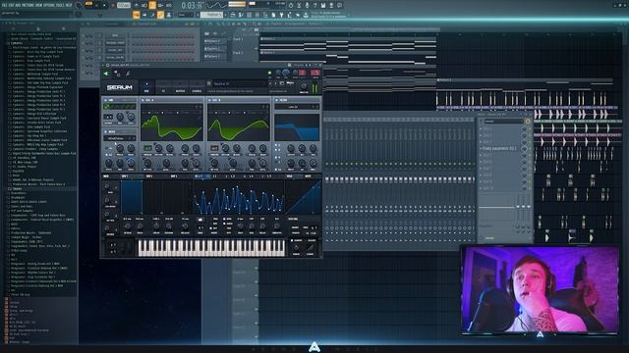Click the Fruity parametric EQ 2 mixer slot
The width and height of the screenshot is (629, 353).
pos(500,148)
